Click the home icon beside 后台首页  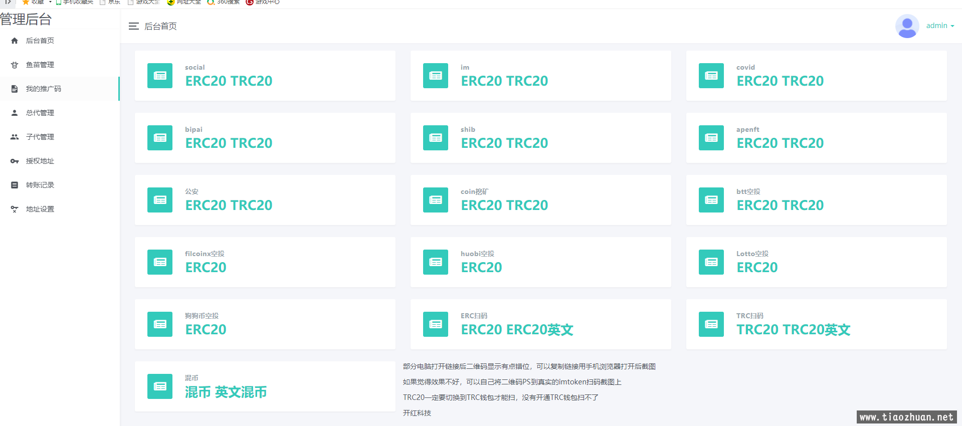[15, 41]
